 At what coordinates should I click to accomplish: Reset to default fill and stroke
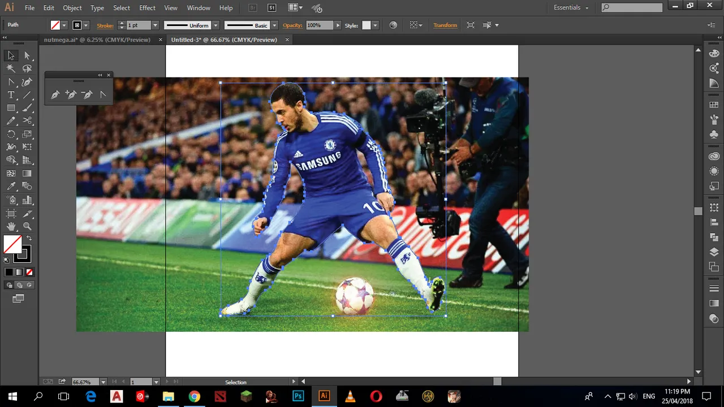pyautogui.click(x=7, y=260)
